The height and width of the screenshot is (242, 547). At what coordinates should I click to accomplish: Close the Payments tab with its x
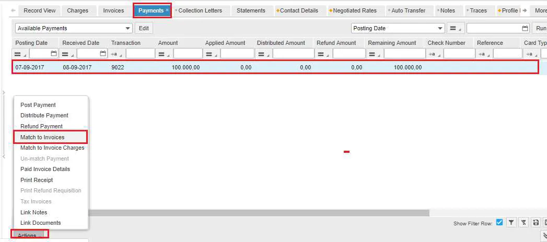167,10
